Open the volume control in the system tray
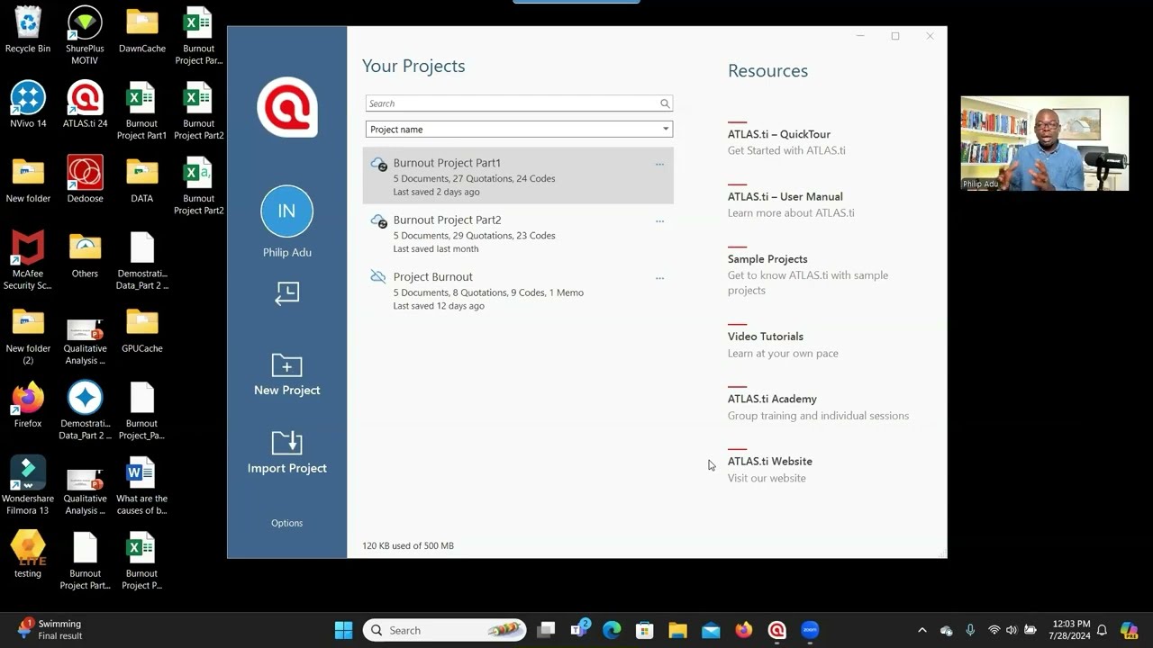 (1012, 630)
